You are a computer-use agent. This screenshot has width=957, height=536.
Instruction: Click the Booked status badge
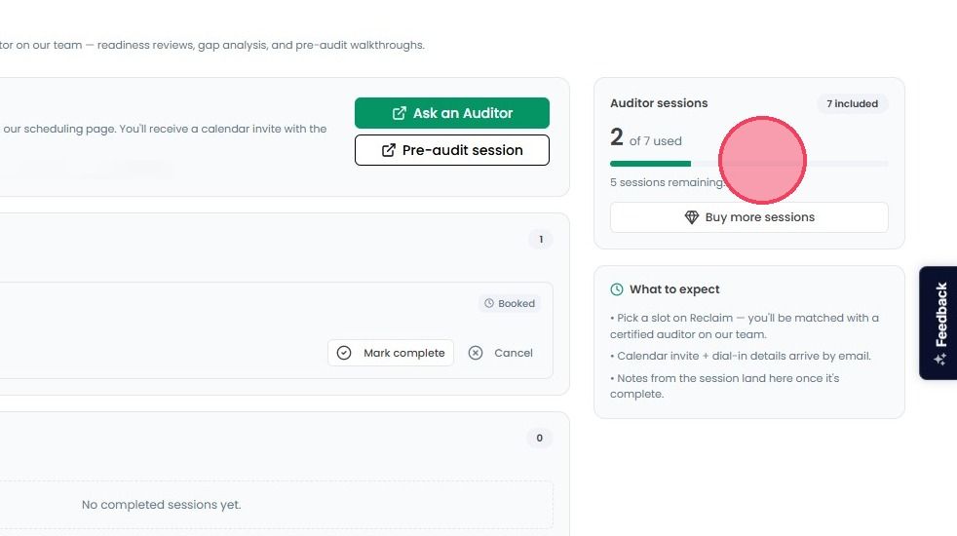tap(510, 303)
